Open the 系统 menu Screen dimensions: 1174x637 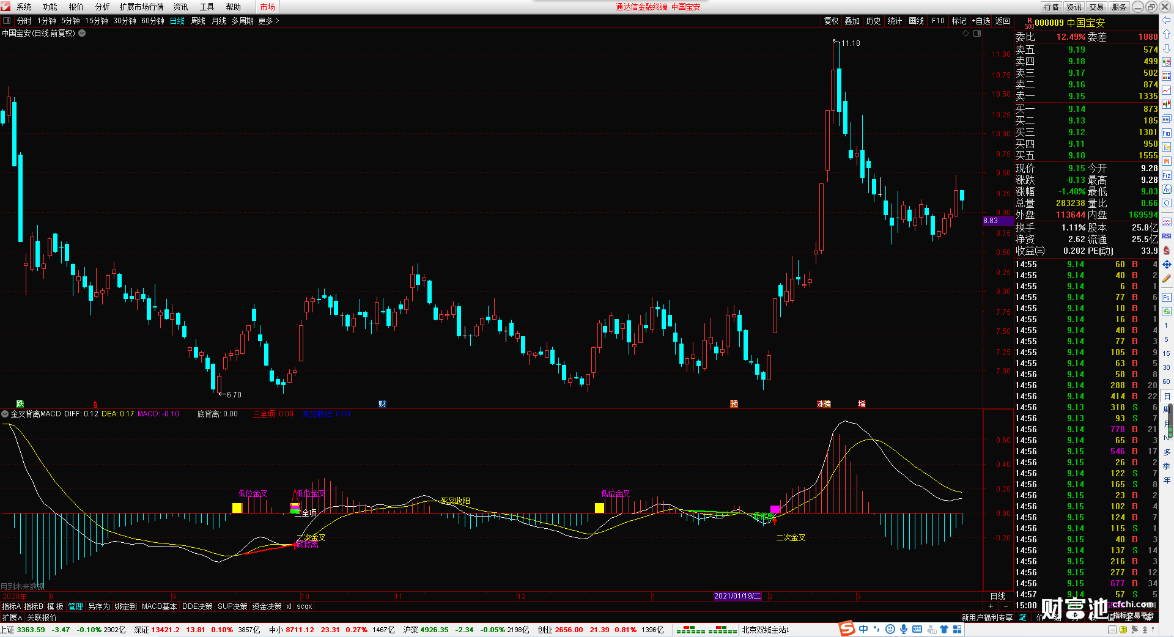(24, 7)
